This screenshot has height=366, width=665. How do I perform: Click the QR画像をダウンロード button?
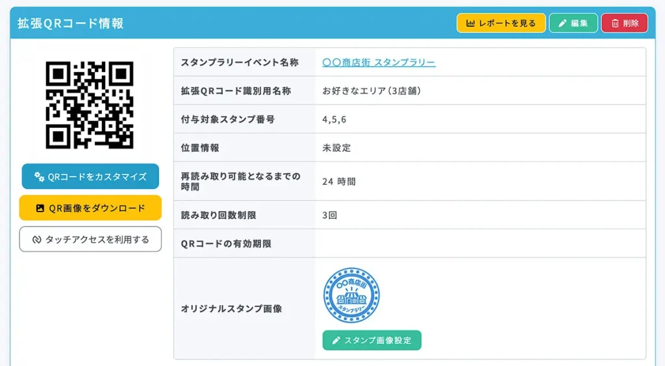pyautogui.click(x=90, y=208)
